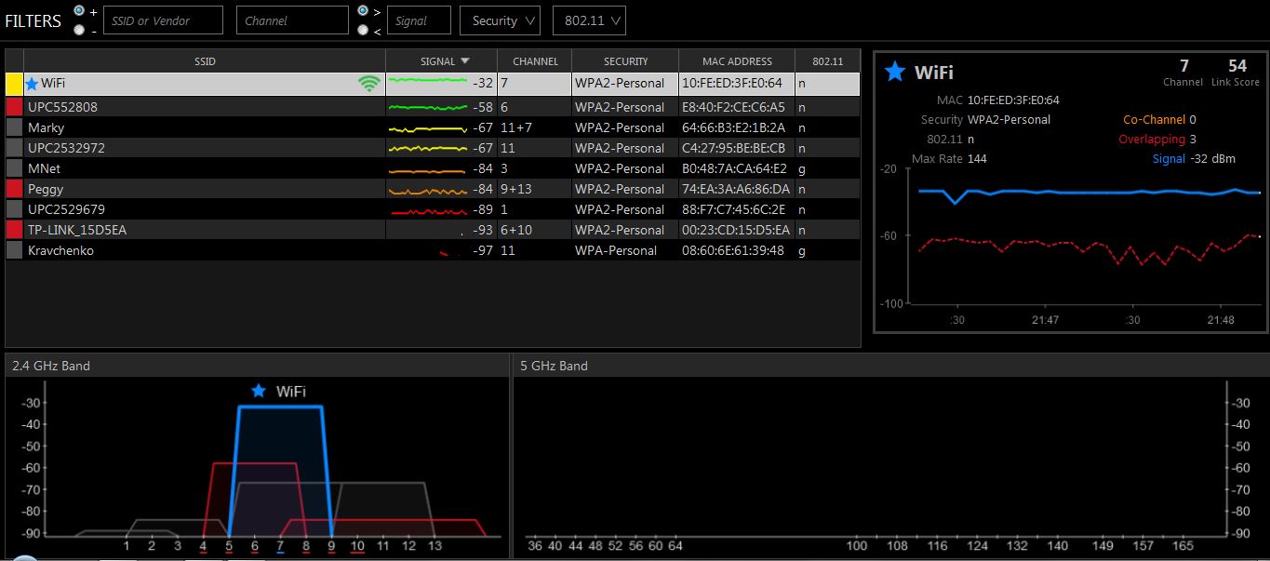The height and width of the screenshot is (561, 1270).
Task: Select the greater-than signal radio button
Action: (x=362, y=10)
